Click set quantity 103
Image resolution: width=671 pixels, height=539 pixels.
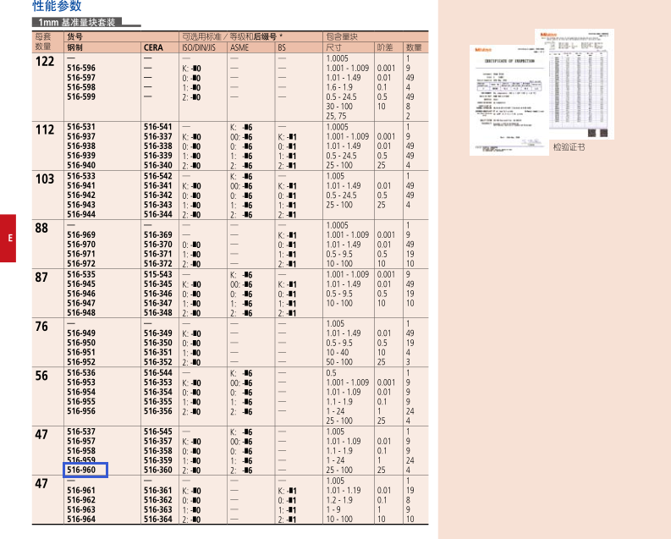pyautogui.click(x=45, y=179)
